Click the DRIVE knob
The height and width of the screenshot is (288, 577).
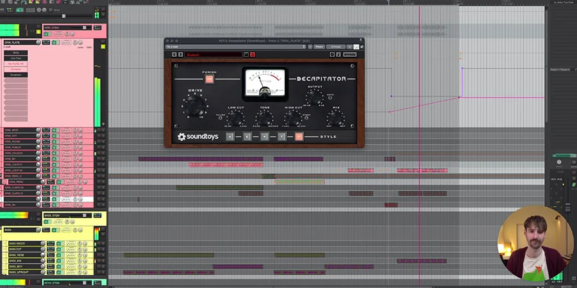tap(195, 106)
